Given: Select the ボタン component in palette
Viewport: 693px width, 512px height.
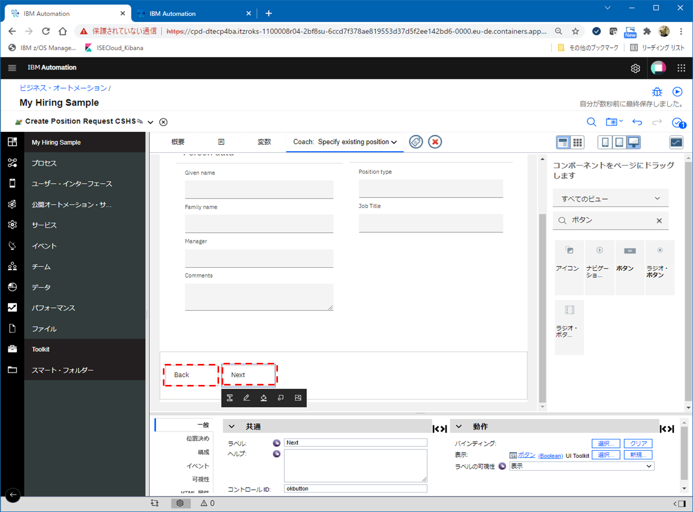Looking at the screenshot, I should click(629, 267).
